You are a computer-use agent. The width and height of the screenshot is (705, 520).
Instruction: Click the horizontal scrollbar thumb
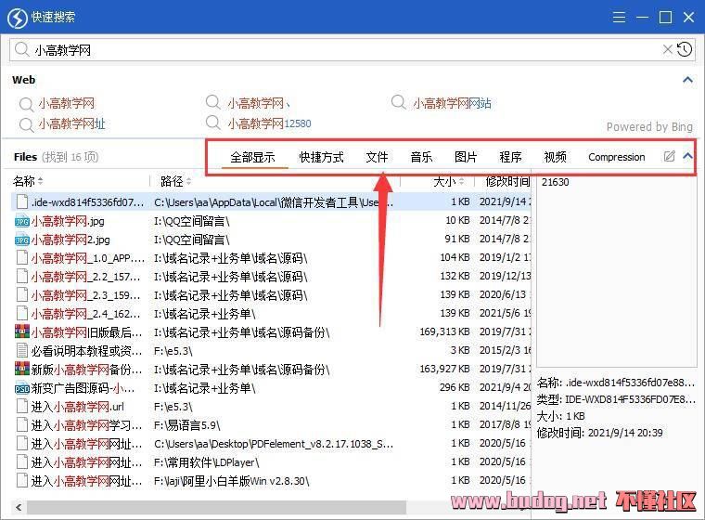pyautogui.click(x=217, y=507)
